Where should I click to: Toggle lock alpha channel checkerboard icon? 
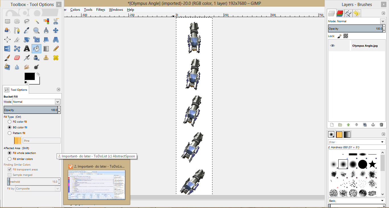[x=346, y=36]
